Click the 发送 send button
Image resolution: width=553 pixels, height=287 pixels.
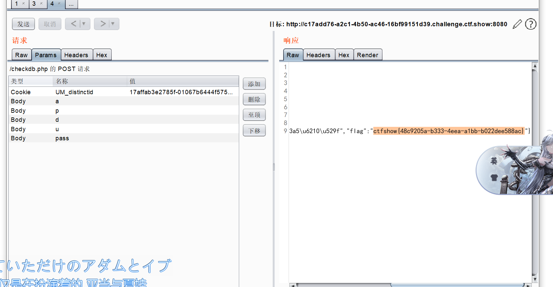(x=24, y=24)
